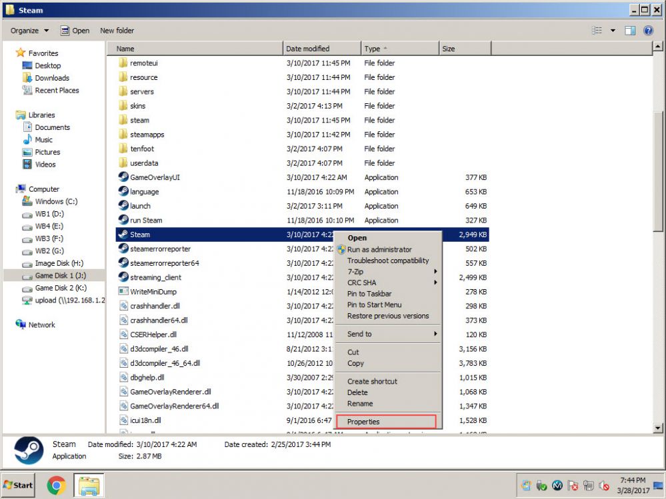This screenshot has width=666, height=499.
Task: Click the GameOverlayUI application icon
Action: click(123, 177)
